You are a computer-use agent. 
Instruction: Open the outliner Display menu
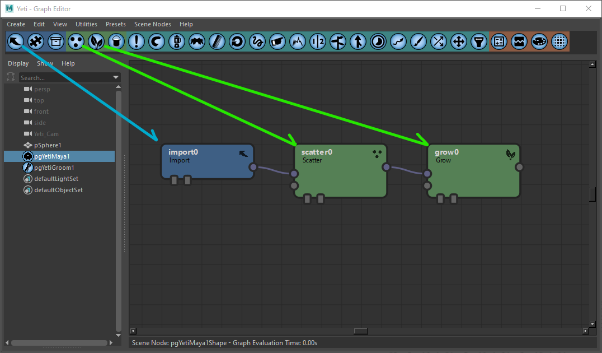click(18, 63)
